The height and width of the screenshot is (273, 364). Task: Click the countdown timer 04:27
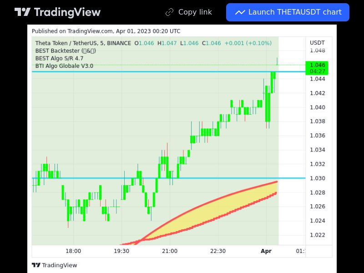317,71
